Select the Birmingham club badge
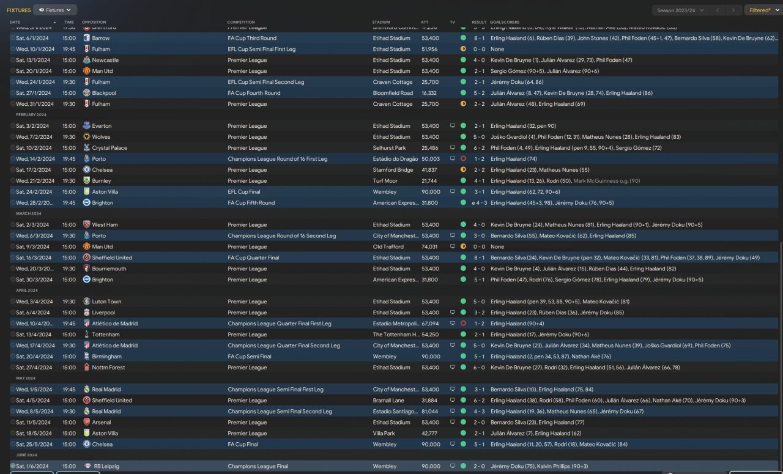The width and height of the screenshot is (783, 474). [x=86, y=357]
